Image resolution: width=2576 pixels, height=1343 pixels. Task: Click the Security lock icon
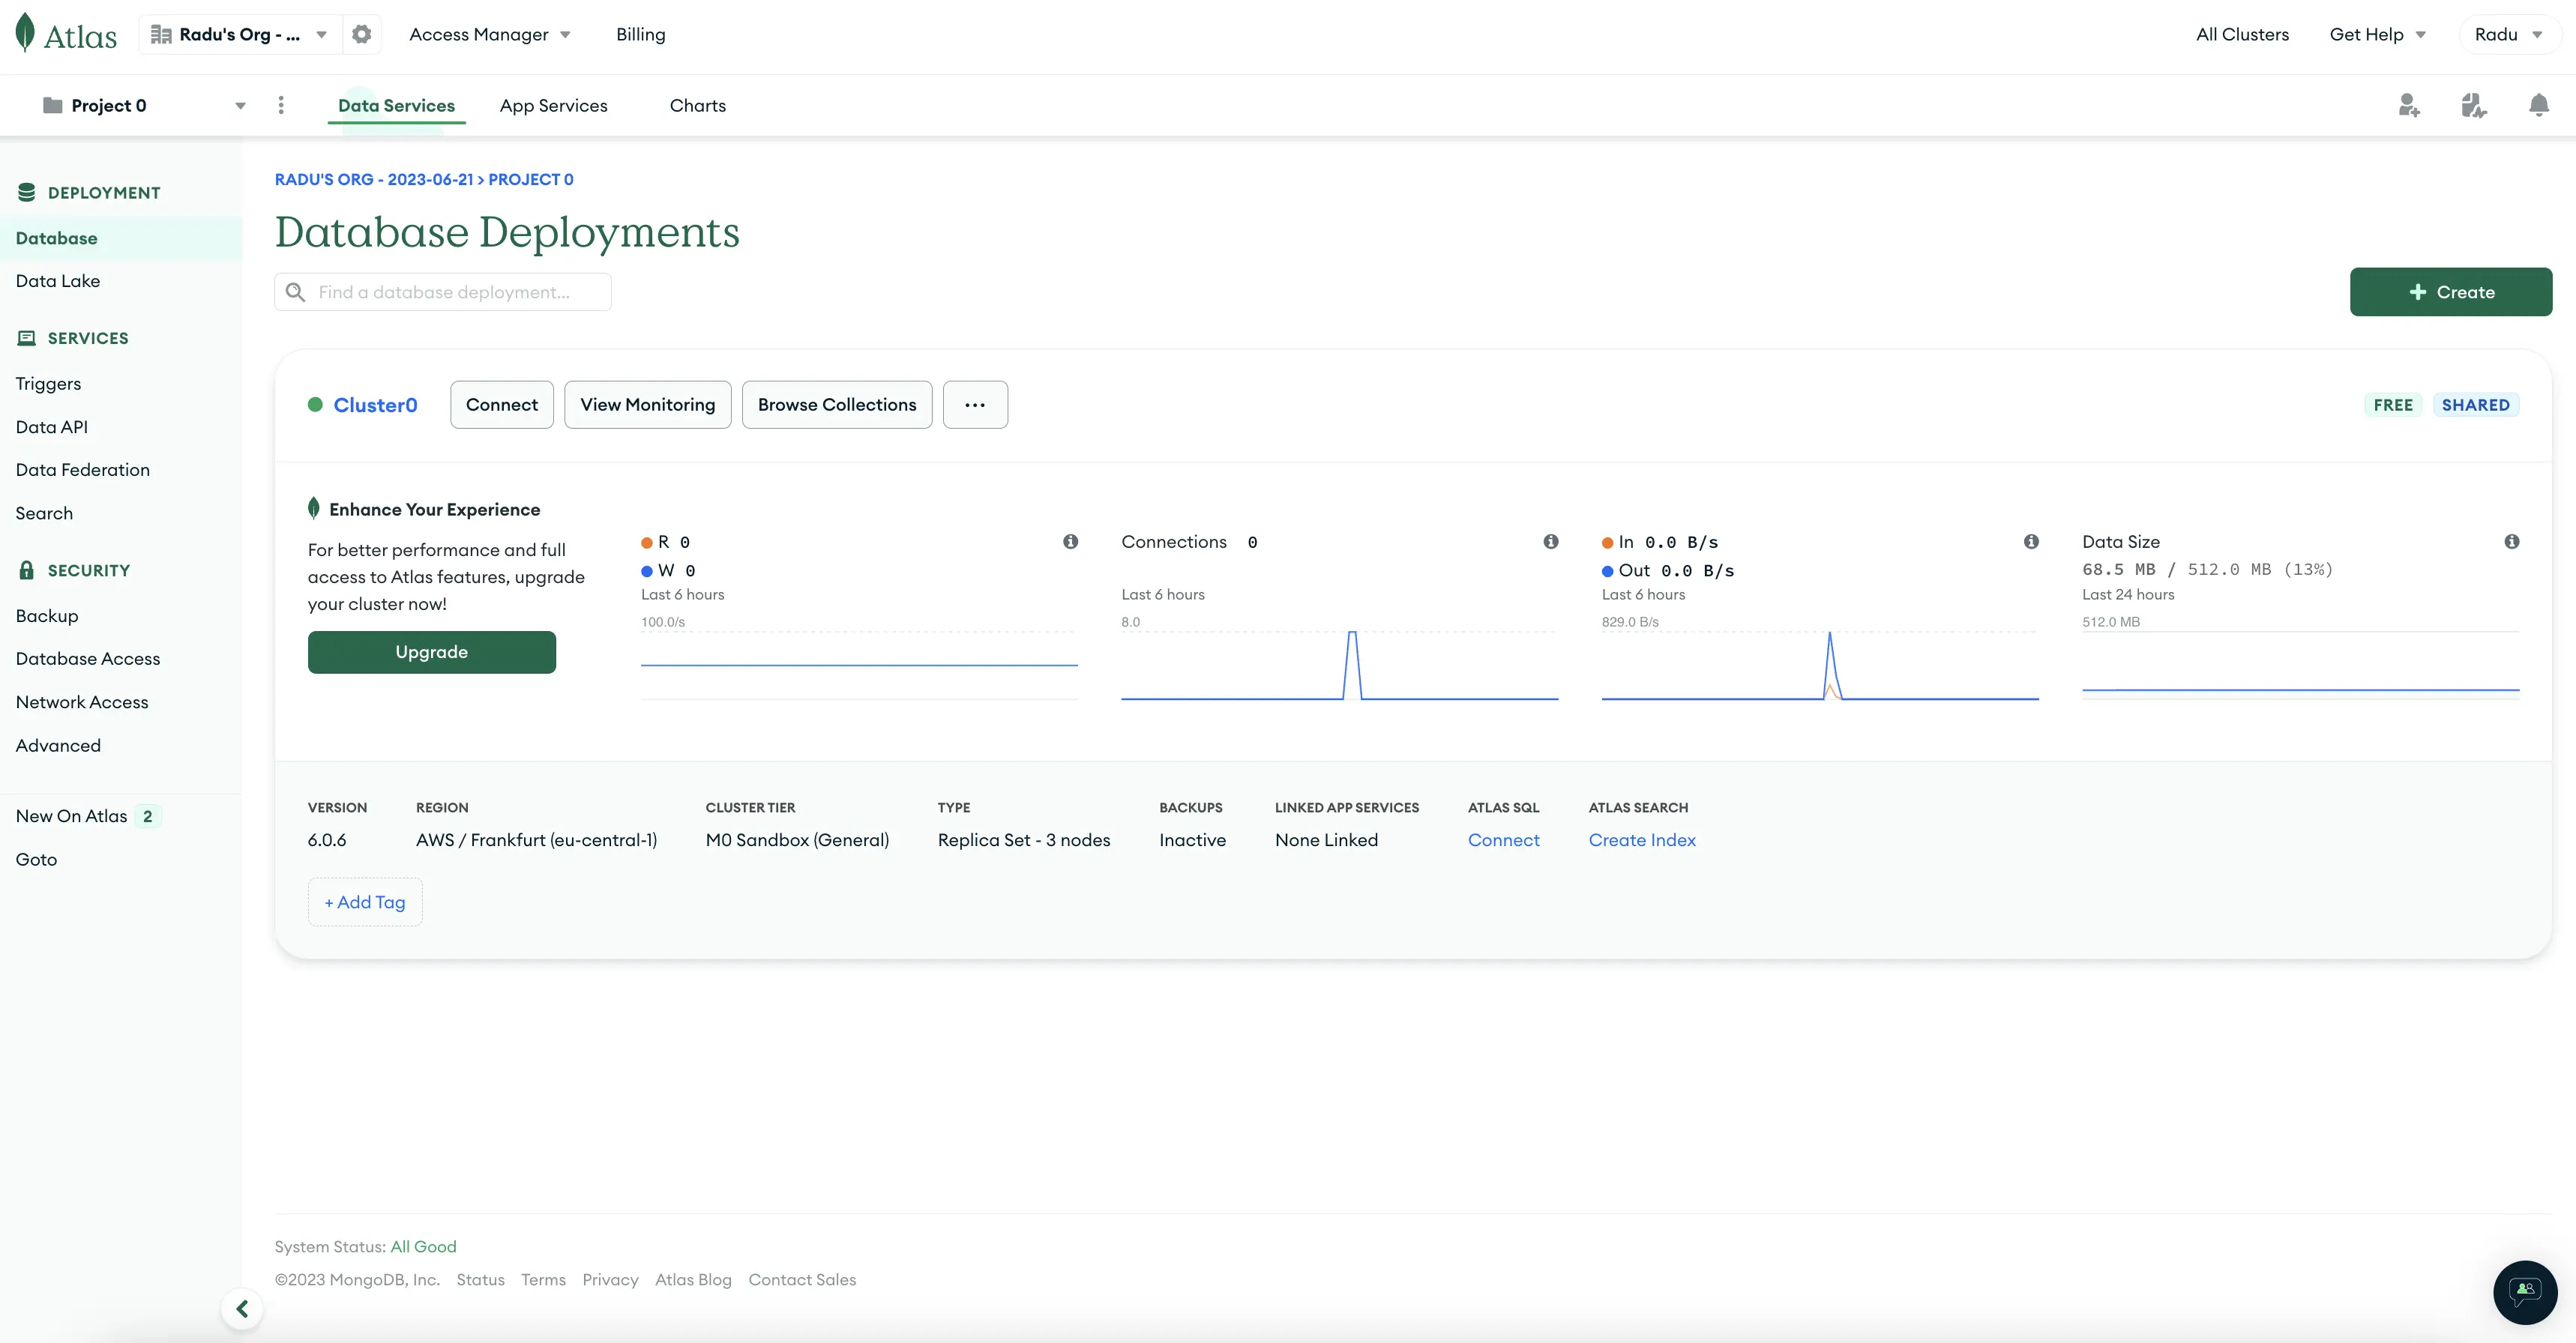click(x=27, y=570)
